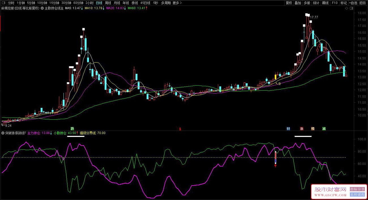Select the 60分钟 period tab
Screen dimensions: 368x200
(x=78, y=3)
